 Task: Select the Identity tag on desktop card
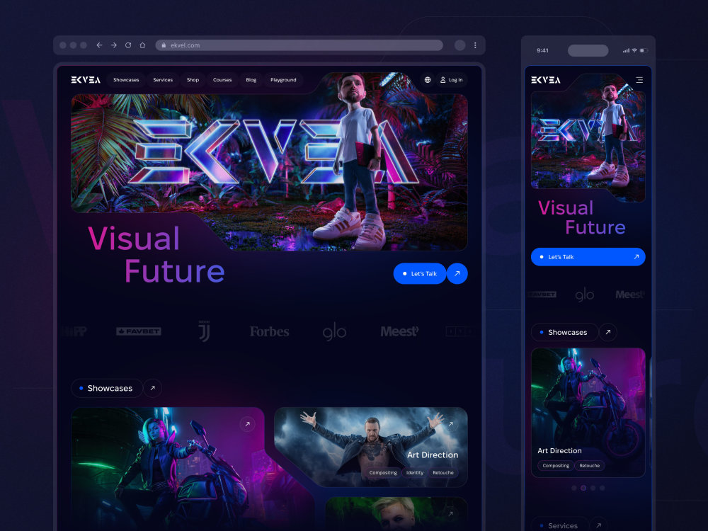coord(414,473)
